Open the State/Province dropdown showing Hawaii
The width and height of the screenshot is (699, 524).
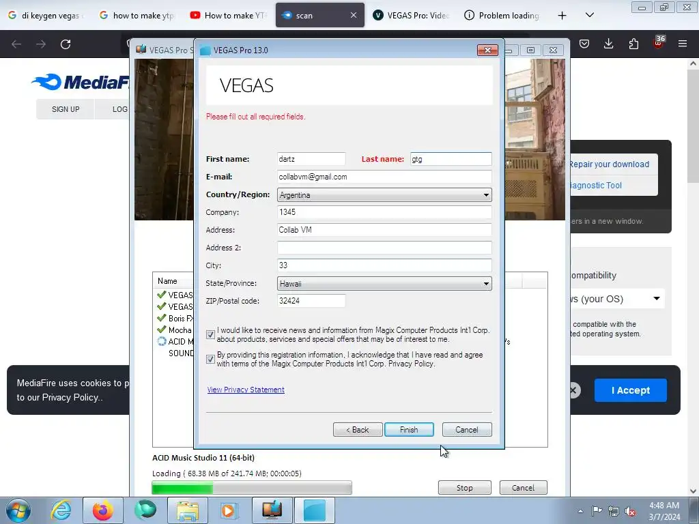tap(384, 283)
